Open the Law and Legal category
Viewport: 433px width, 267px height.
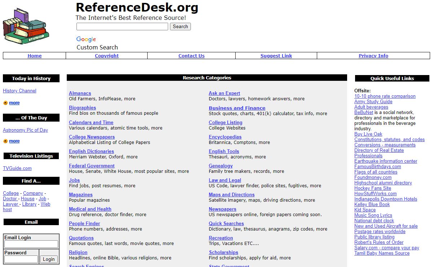(225, 180)
